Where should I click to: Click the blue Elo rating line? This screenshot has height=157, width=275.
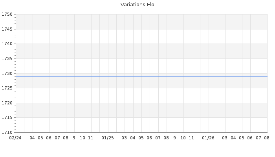click(142, 77)
